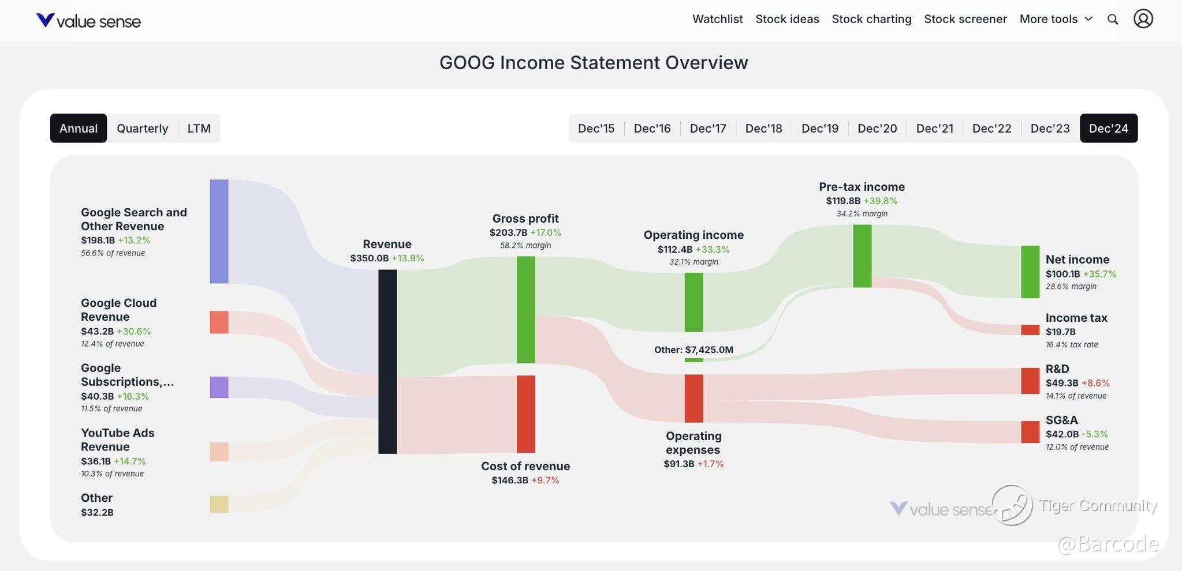Click the red SG&A bar

[1030, 432]
